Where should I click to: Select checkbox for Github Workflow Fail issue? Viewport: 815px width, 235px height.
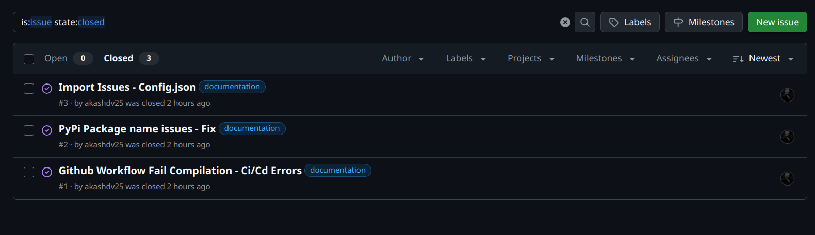[x=29, y=172]
